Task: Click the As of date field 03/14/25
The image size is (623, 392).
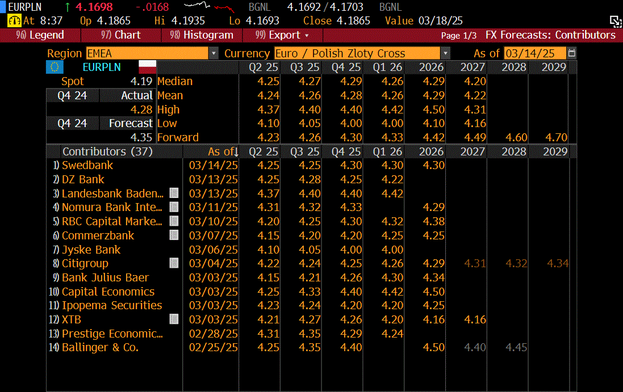Action: [535, 53]
